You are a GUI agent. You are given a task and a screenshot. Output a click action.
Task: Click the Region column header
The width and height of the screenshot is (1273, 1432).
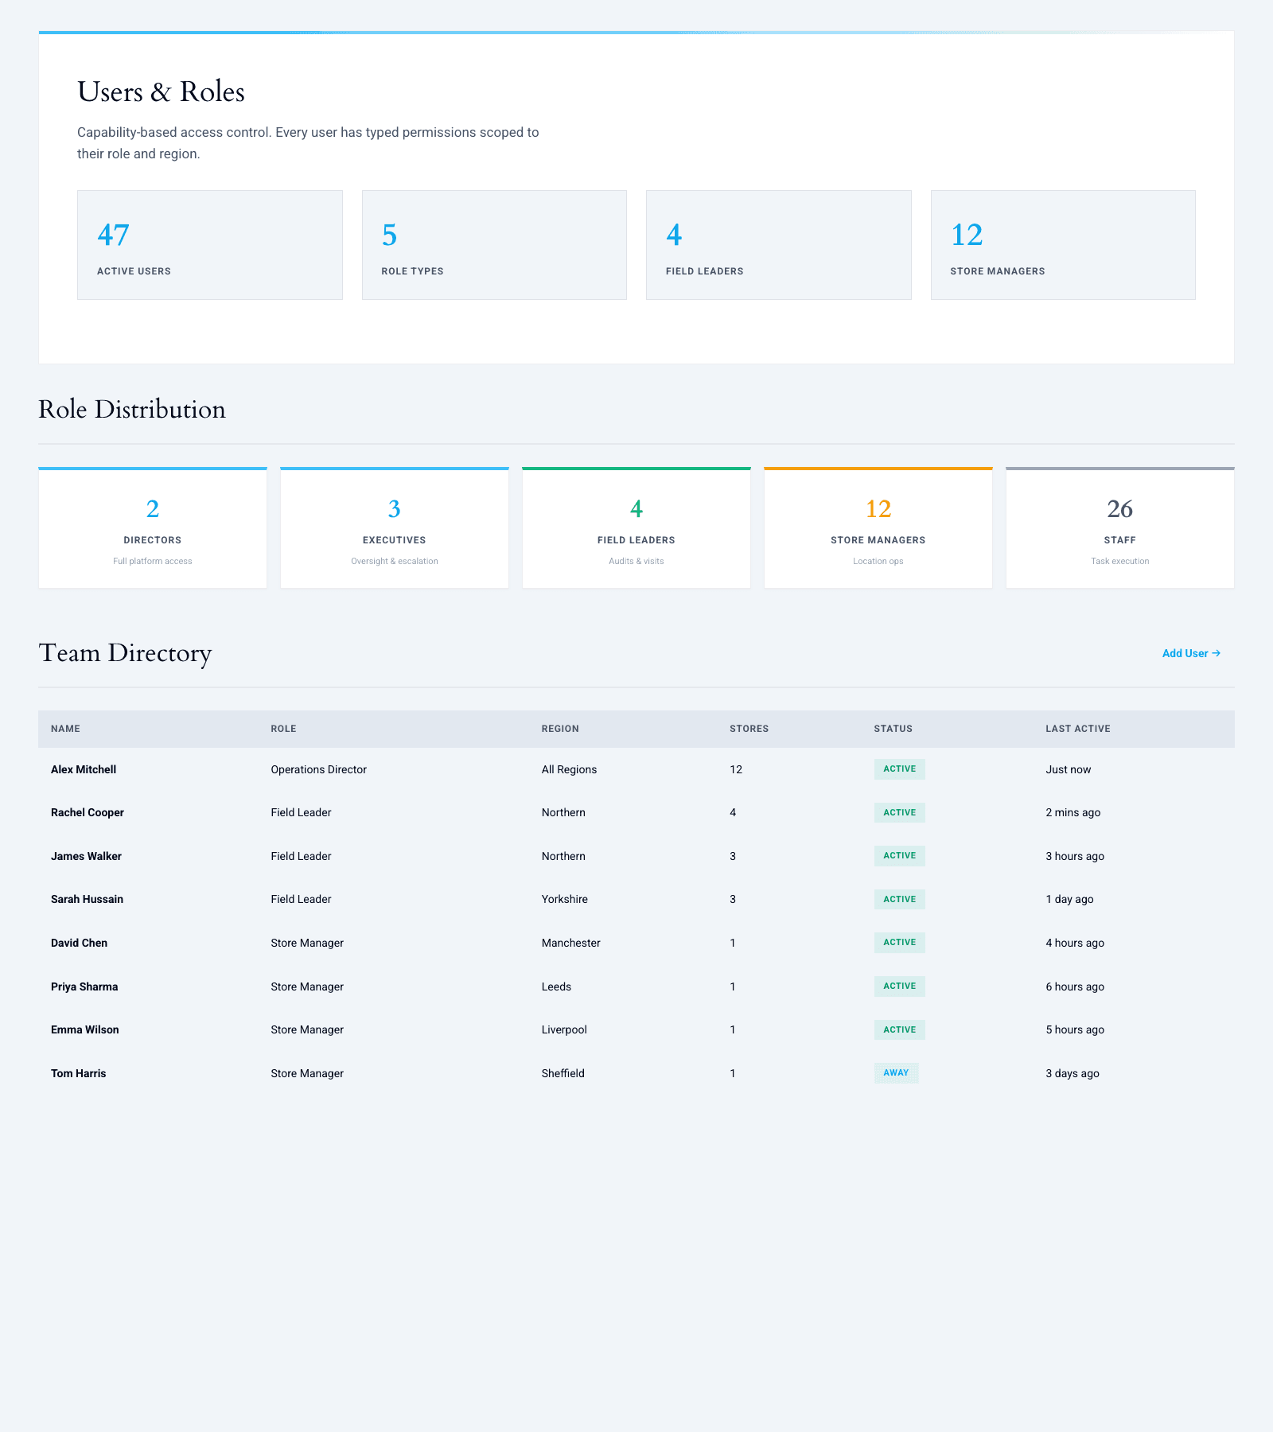560,729
